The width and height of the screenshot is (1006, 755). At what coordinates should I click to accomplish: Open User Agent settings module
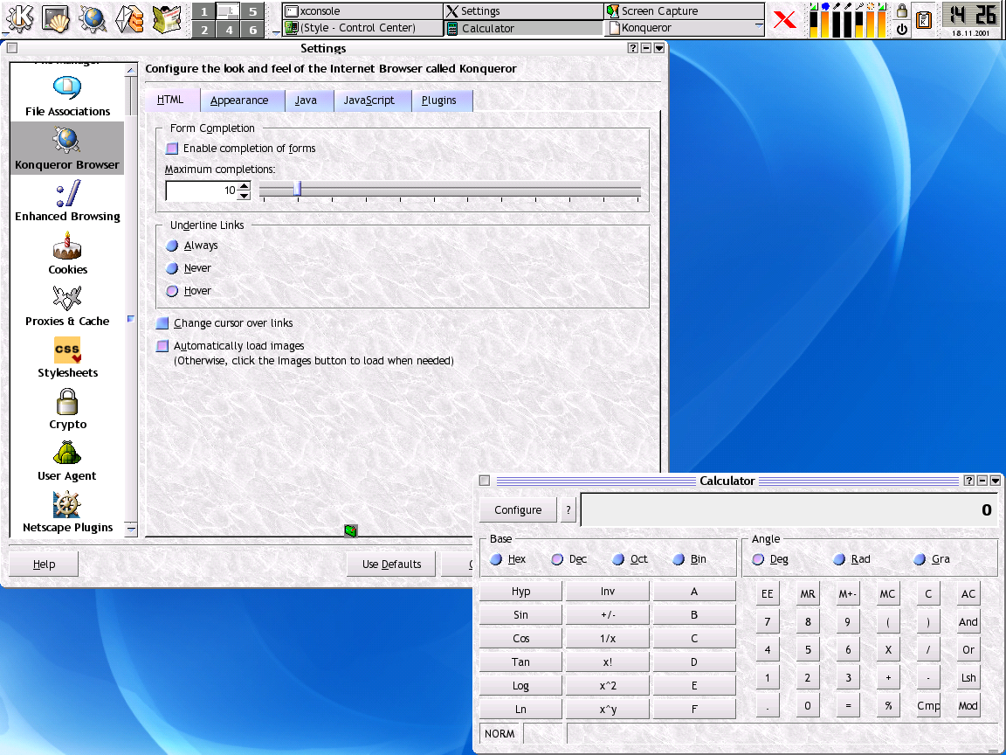(67, 461)
